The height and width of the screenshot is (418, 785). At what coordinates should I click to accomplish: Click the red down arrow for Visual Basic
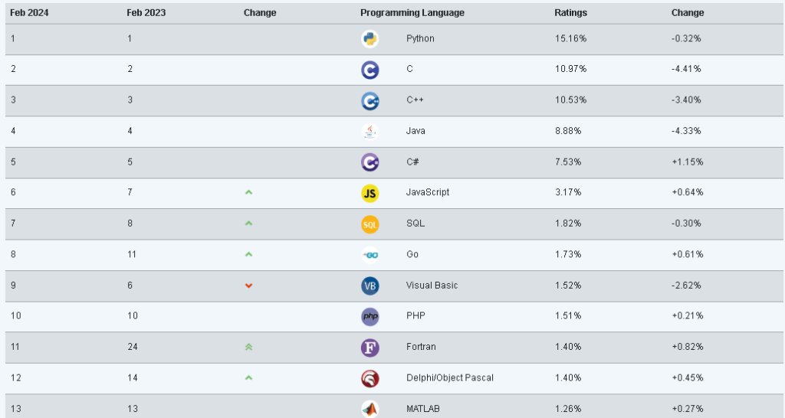coord(248,286)
